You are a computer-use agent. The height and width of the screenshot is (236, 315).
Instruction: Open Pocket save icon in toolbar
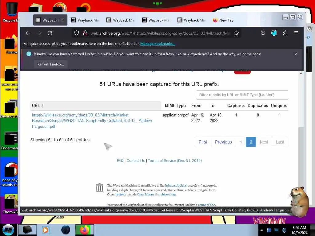pyautogui.click(x=263, y=33)
